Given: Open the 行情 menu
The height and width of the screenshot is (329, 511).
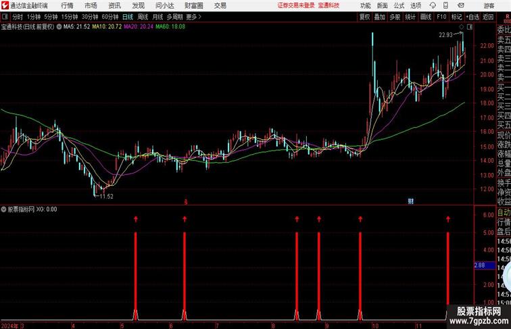Looking at the screenshot, I should coord(67,5).
